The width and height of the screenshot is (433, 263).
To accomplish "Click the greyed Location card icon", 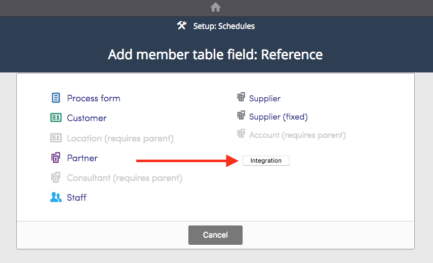I will (x=56, y=137).
